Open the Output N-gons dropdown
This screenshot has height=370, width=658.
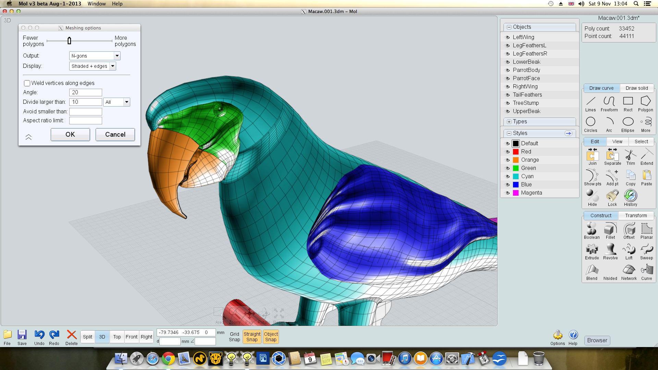[95, 56]
